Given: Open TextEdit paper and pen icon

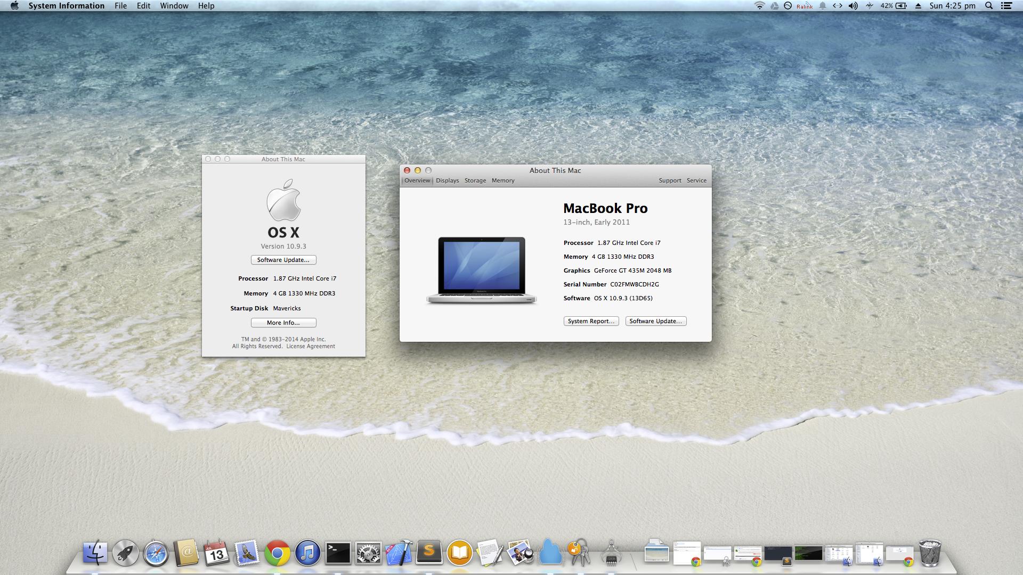Looking at the screenshot, I should (490, 553).
